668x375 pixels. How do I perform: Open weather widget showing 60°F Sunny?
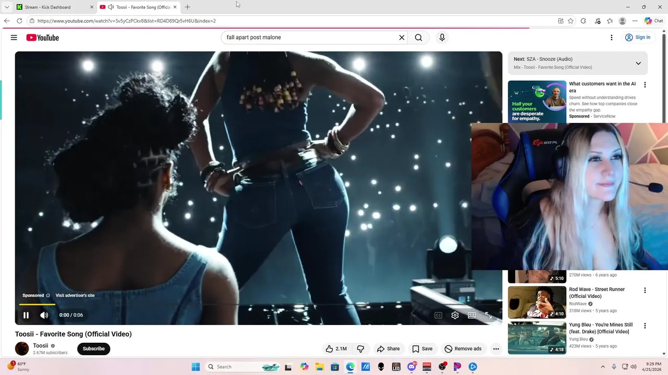(x=19, y=367)
